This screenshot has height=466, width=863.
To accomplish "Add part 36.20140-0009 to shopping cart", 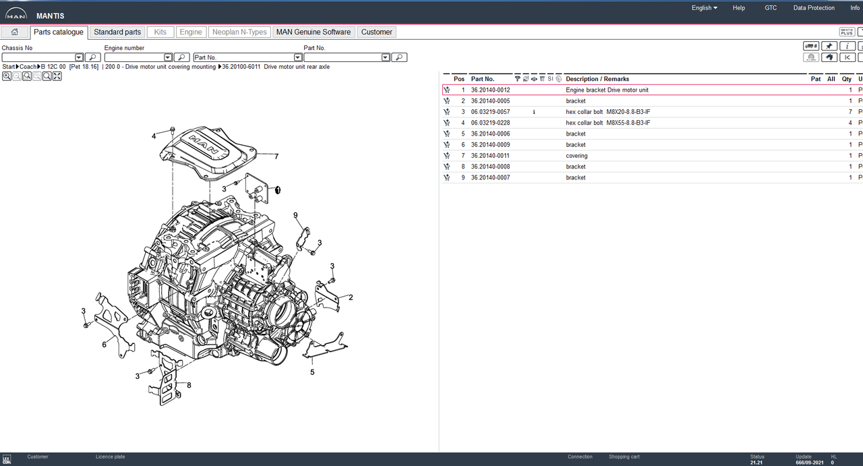I will click(x=447, y=145).
